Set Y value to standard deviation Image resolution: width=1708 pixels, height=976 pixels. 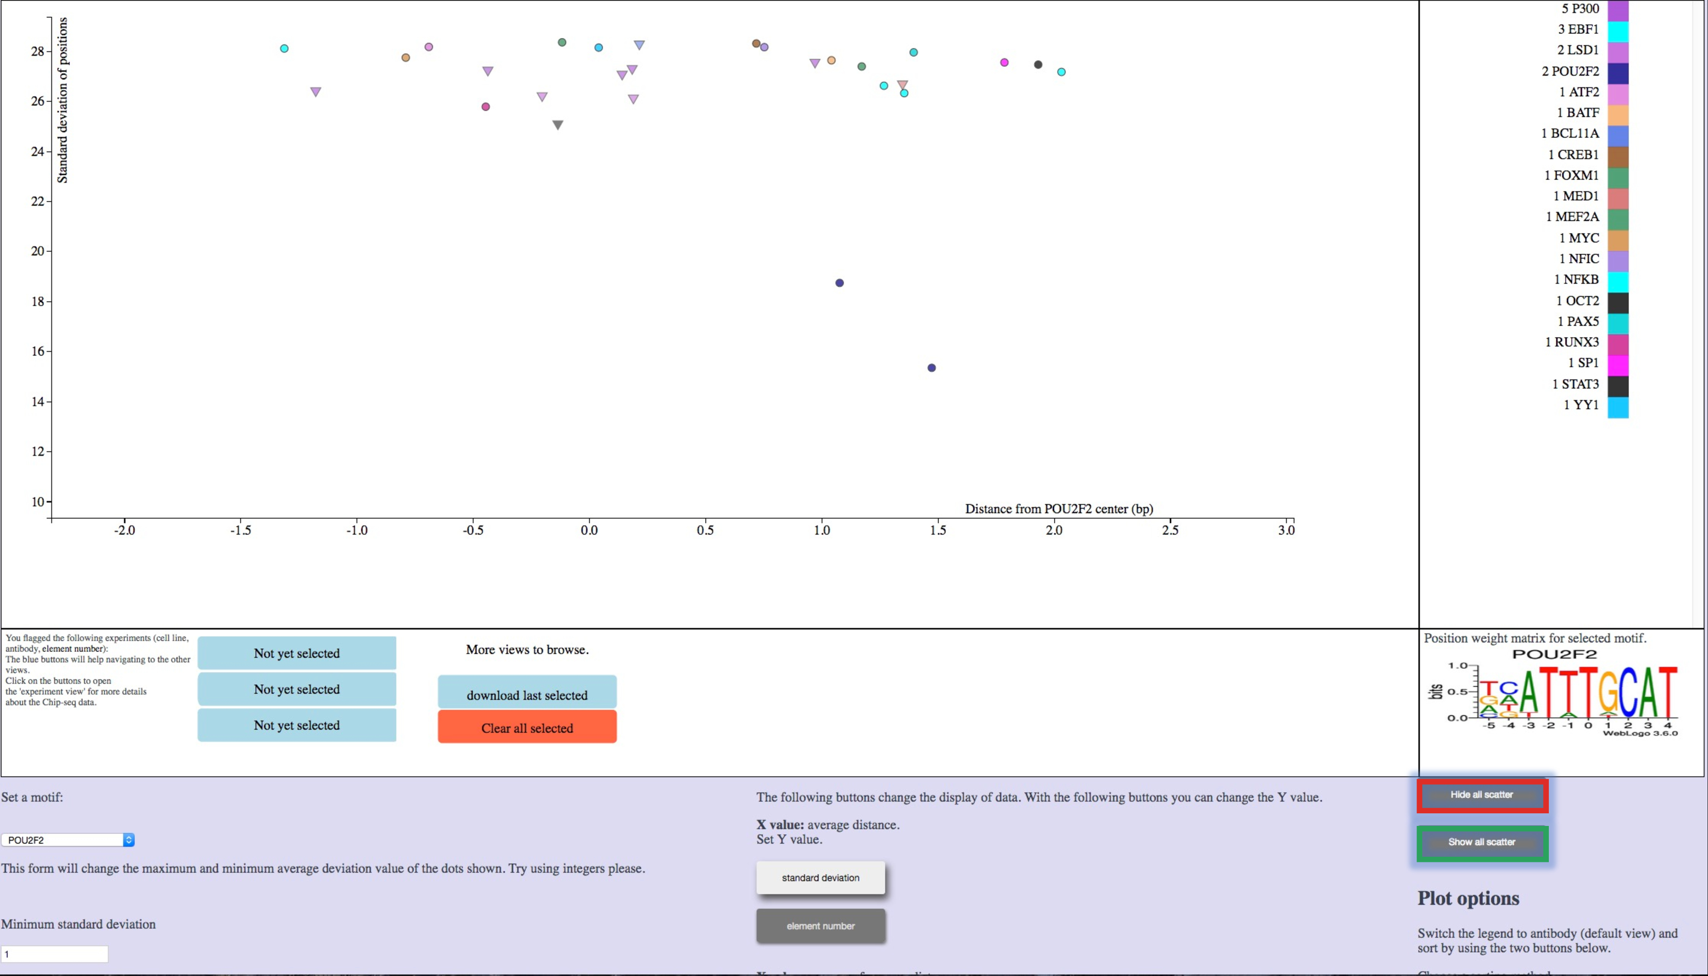coord(821,878)
